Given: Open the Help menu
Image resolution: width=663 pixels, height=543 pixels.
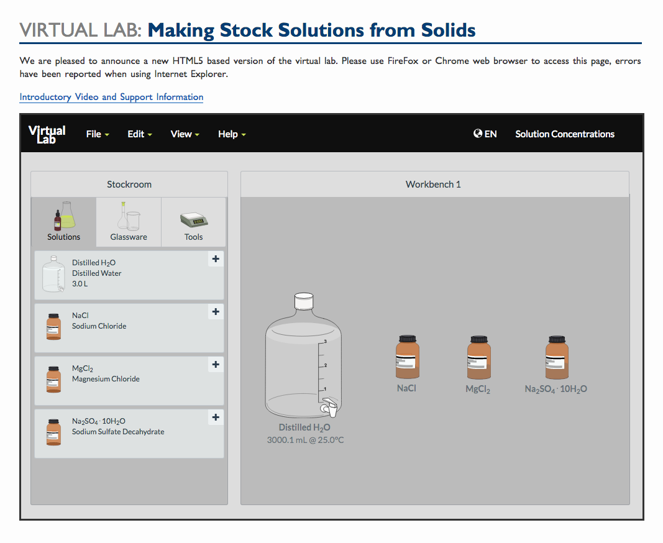Looking at the screenshot, I should tap(231, 134).
